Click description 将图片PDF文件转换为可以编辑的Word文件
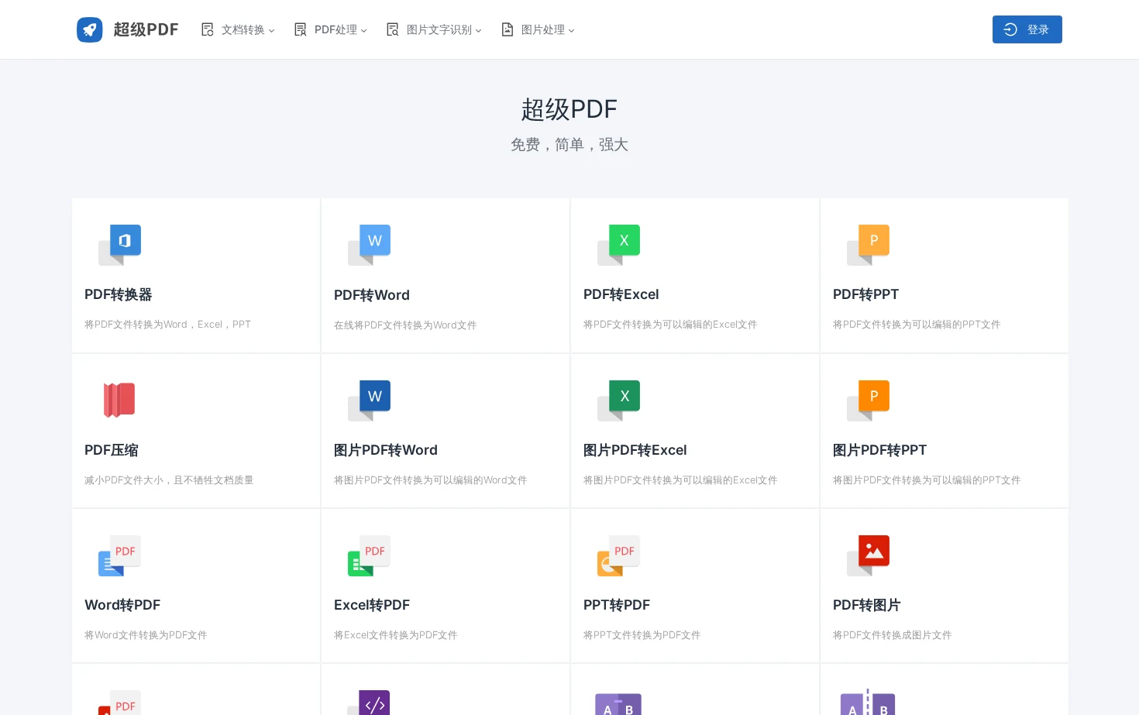 pos(431,480)
